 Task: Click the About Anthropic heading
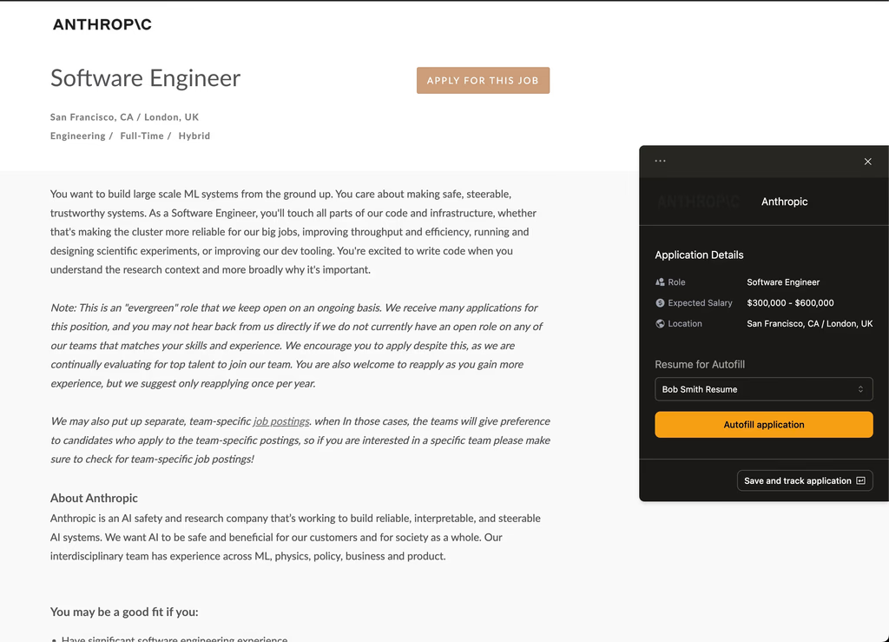point(94,498)
